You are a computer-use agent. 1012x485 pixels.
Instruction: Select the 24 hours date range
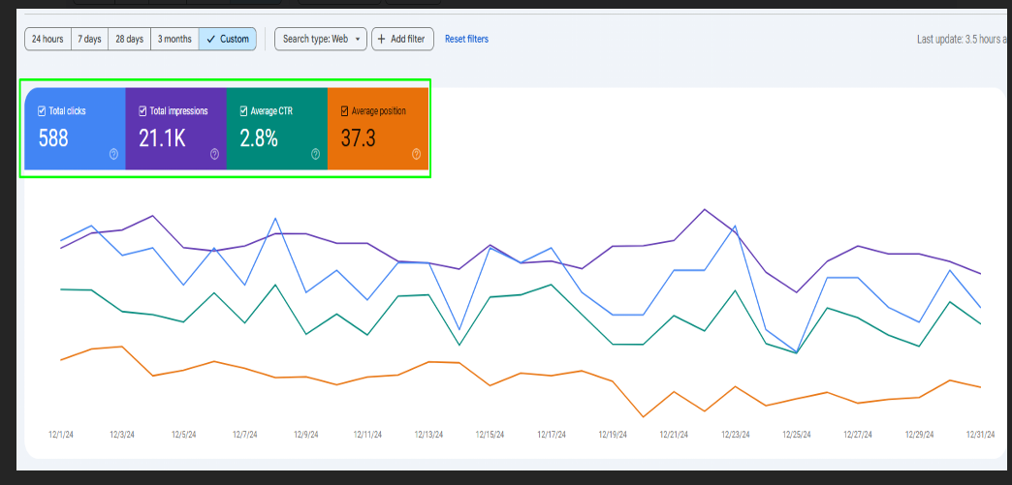47,39
